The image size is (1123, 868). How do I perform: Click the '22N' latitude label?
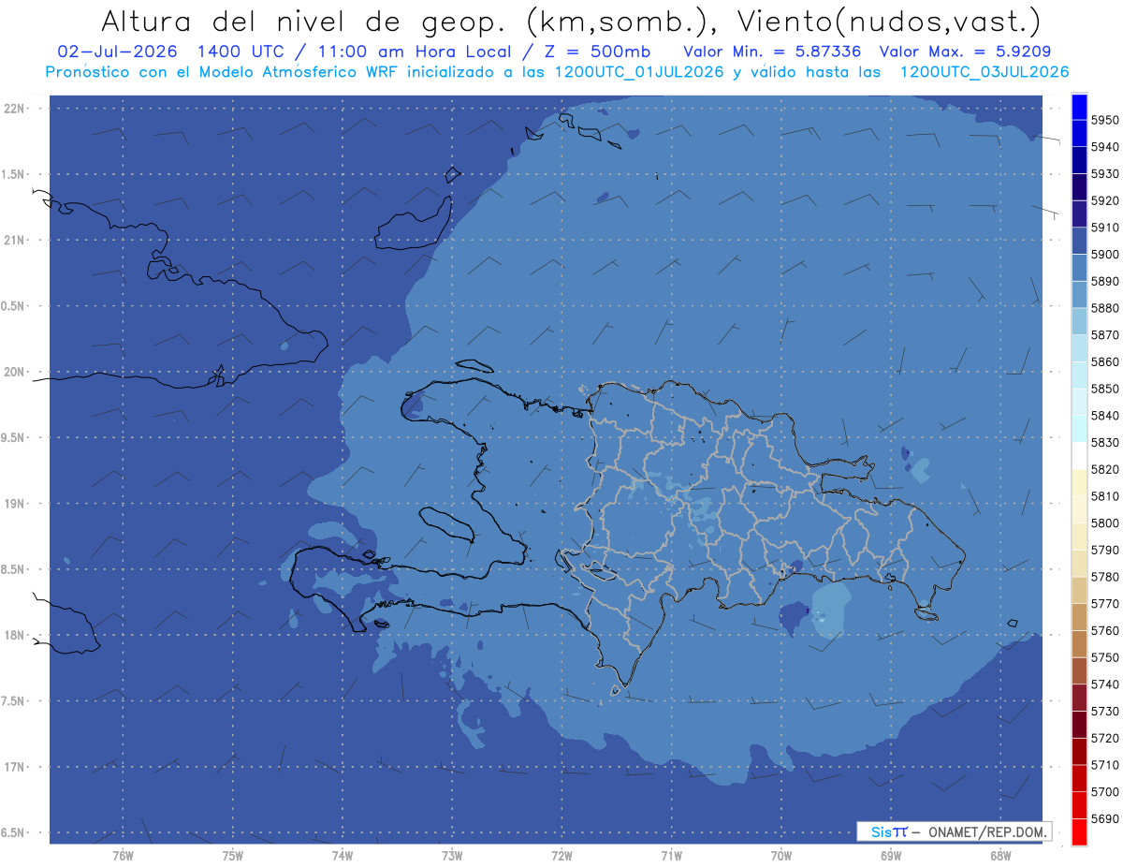(14, 109)
